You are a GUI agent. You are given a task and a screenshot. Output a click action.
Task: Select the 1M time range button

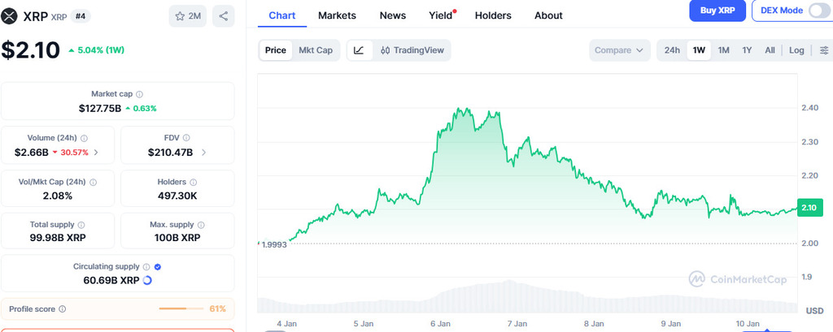(723, 50)
